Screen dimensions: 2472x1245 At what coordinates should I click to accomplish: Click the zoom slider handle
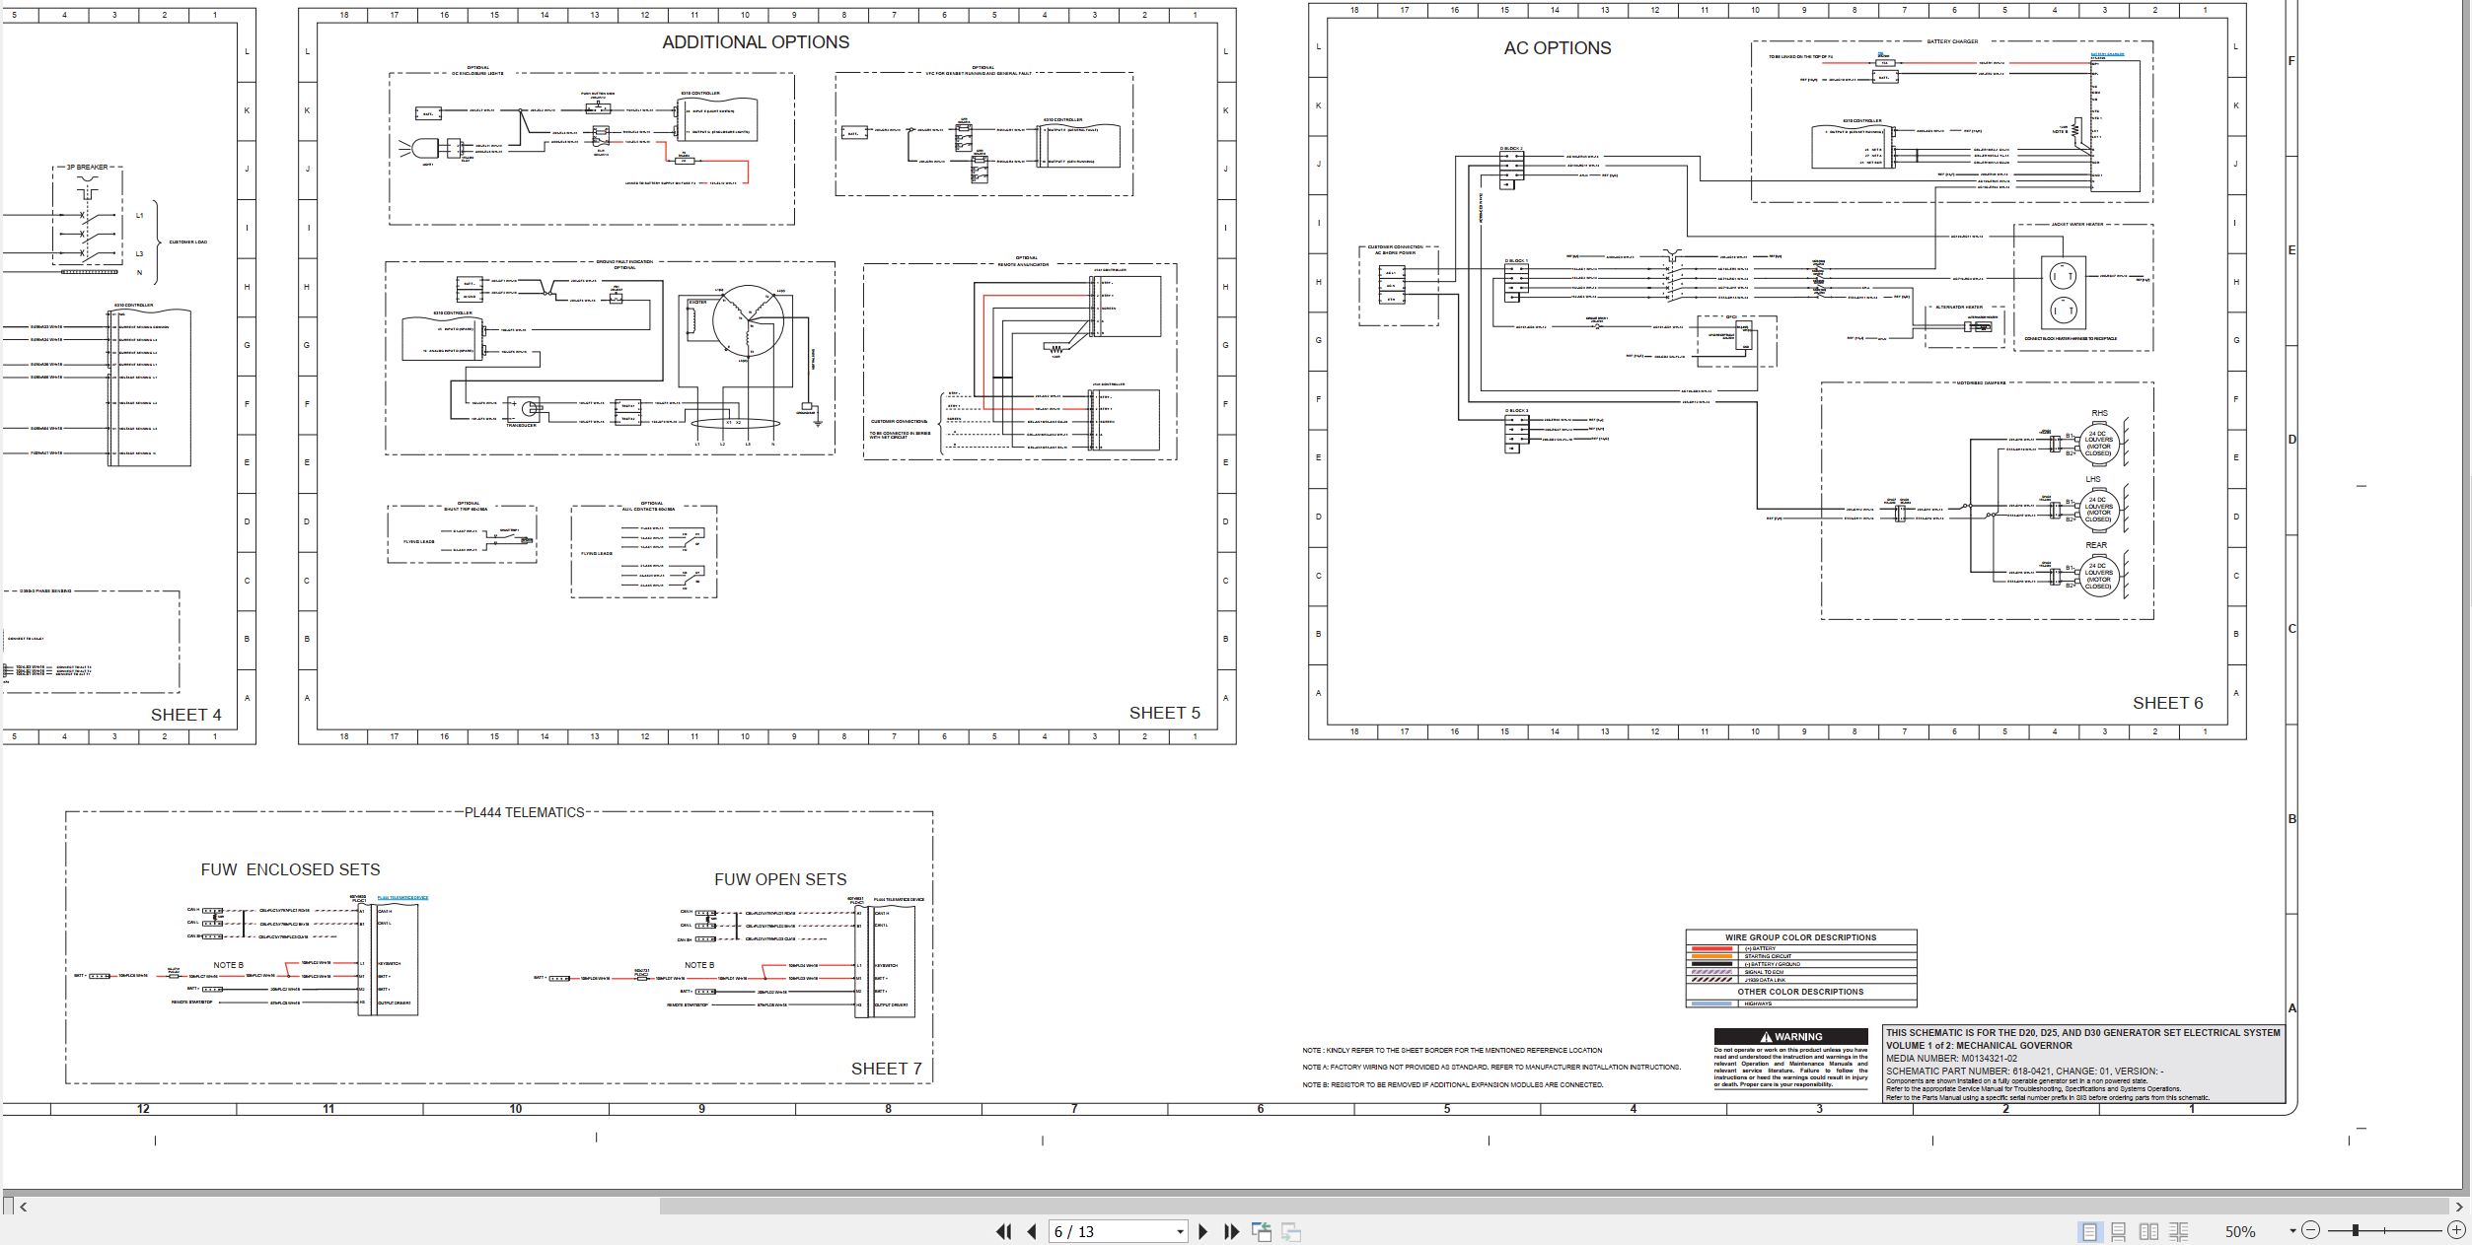(x=2356, y=1230)
